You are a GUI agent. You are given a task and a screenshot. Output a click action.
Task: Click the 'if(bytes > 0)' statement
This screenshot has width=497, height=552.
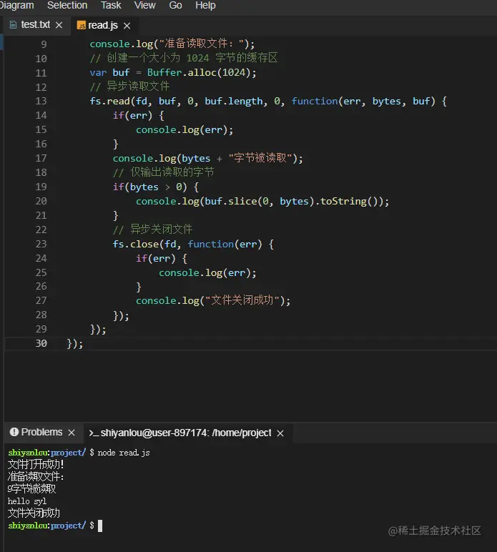(x=156, y=187)
